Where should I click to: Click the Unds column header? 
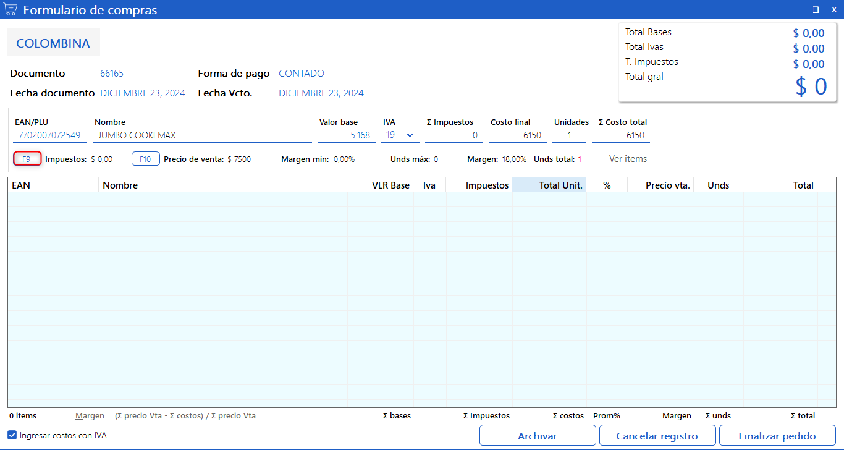coord(718,185)
